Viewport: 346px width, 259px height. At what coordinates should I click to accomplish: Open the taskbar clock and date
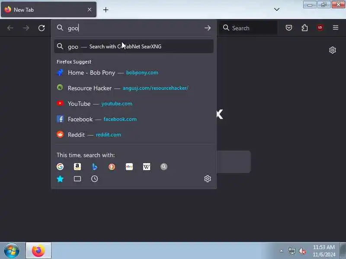pyautogui.click(x=324, y=251)
